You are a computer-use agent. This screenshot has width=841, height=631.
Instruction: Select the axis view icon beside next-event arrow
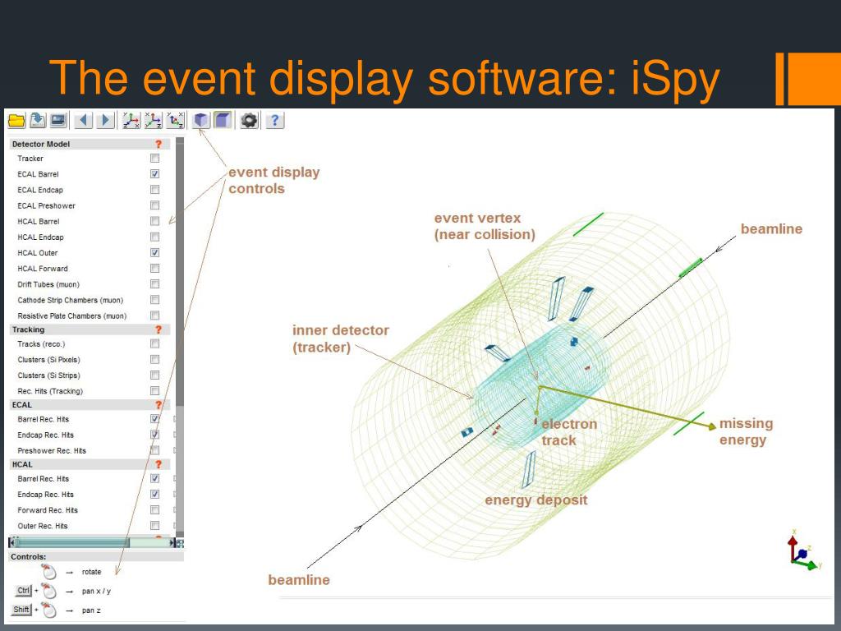131,120
